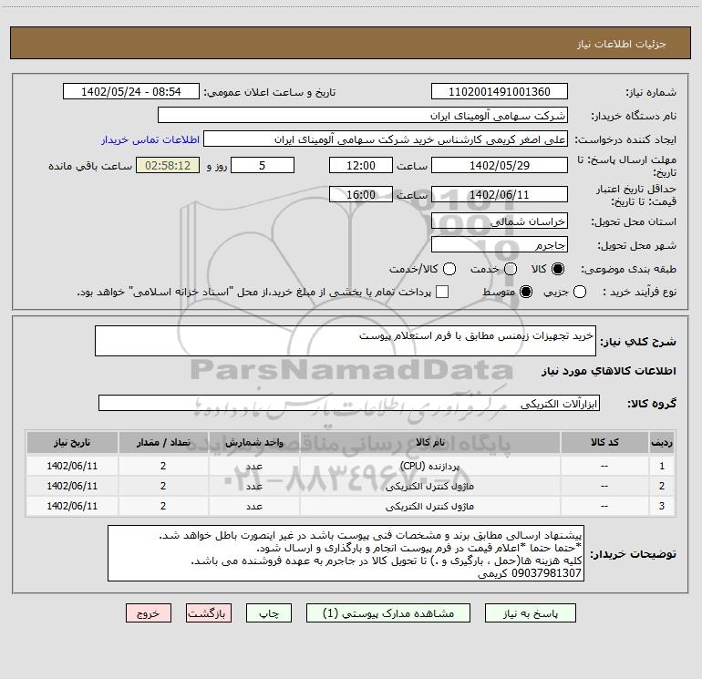Select the کالا/خدمت radio button
The height and width of the screenshot is (679, 702).
coord(449,269)
